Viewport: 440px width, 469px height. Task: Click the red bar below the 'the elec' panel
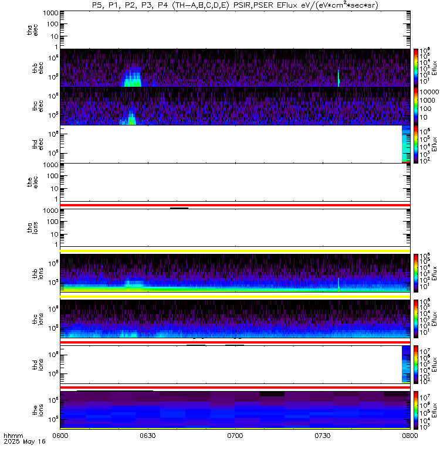(235, 205)
